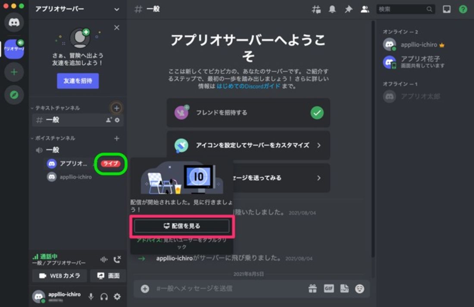This screenshot has width=474, height=307.
Task: Open Discord home direct messages icon
Action: click(x=14, y=22)
